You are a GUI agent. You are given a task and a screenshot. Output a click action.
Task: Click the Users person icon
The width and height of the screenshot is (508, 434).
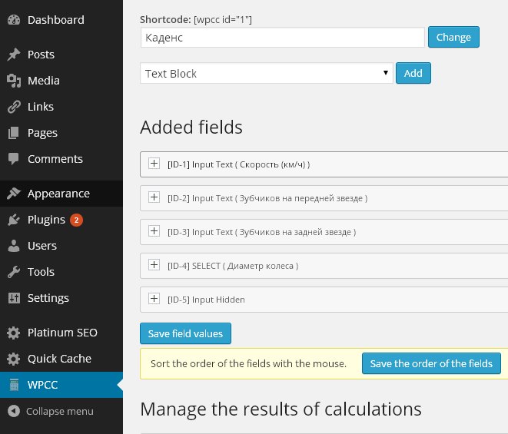tap(13, 246)
